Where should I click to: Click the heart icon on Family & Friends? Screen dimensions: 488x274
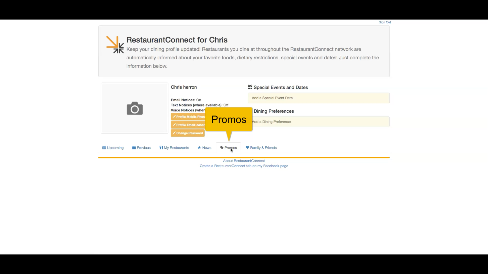tap(247, 147)
